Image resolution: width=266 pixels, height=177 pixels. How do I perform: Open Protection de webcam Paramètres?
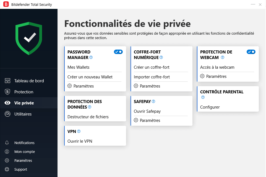pos(216,76)
